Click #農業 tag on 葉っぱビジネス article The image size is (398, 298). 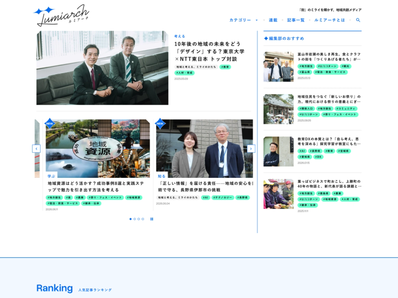(338, 193)
